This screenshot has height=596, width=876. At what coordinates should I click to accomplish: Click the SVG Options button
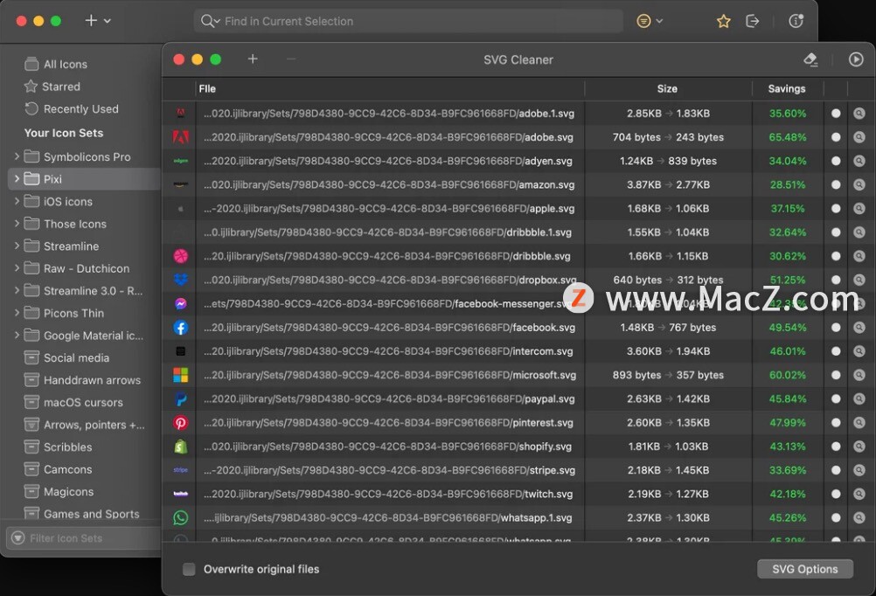pos(804,569)
